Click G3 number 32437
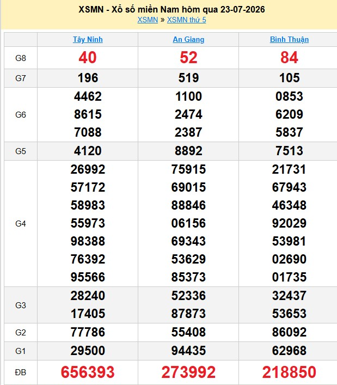The width and height of the screenshot is (337, 385). (290, 296)
